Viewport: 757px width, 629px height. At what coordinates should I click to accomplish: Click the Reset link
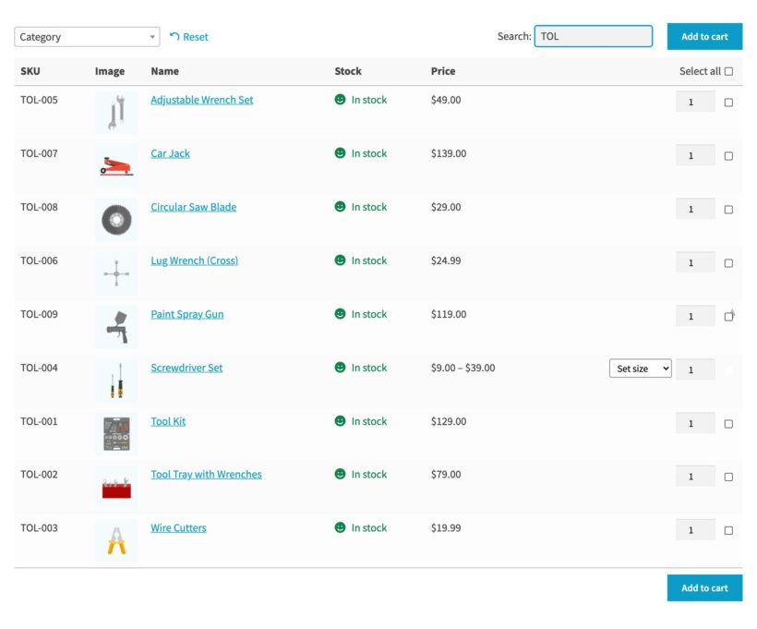pos(189,37)
